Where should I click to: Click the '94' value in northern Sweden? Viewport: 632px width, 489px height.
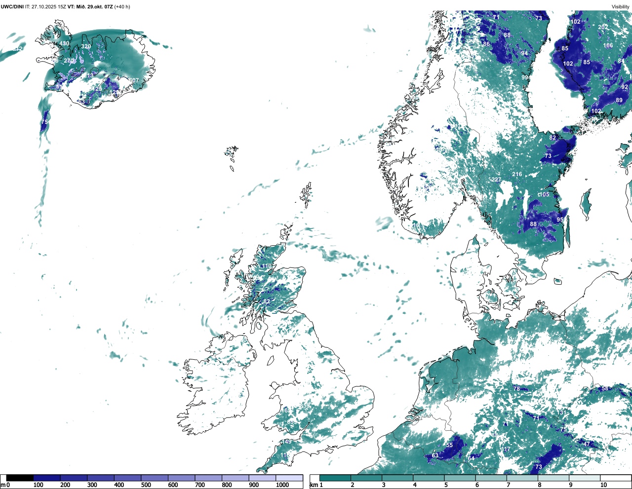(524, 53)
